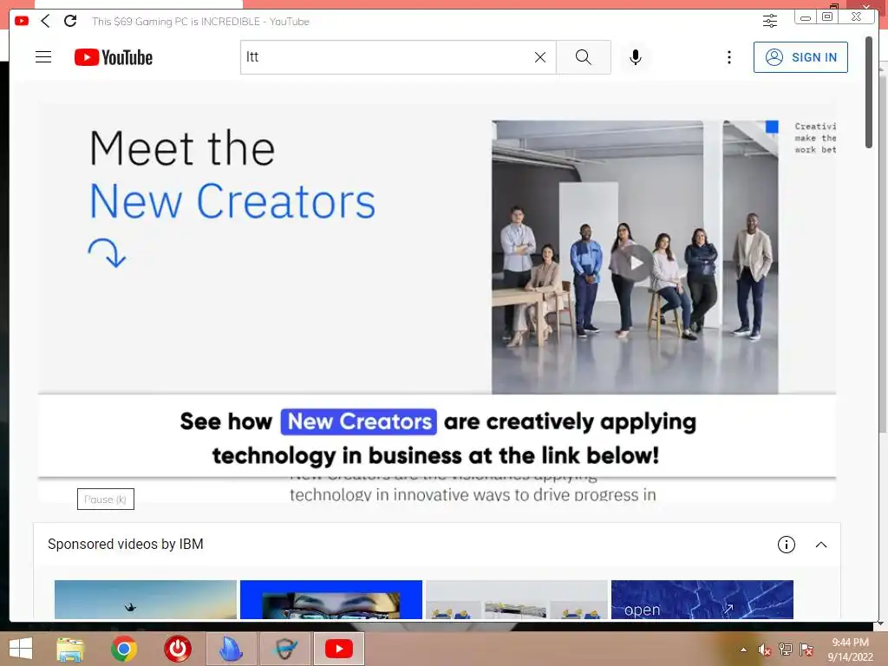
Task: Open the settings sliders icon in the title bar
Action: tap(770, 22)
